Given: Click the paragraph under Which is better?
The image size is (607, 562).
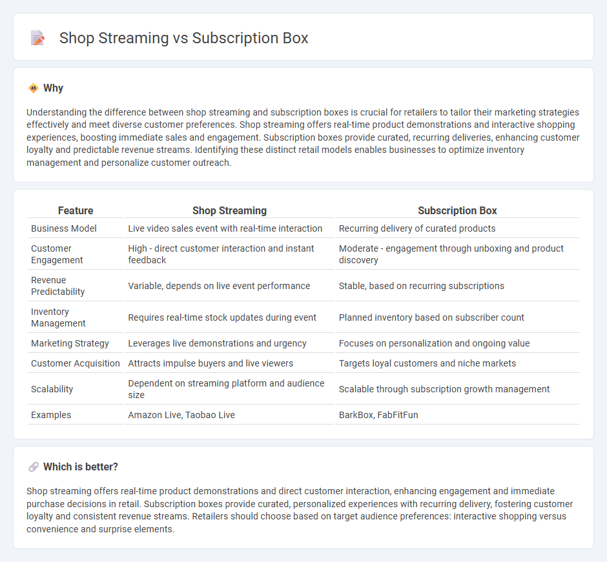Looking at the screenshot, I should click(300, 510).
